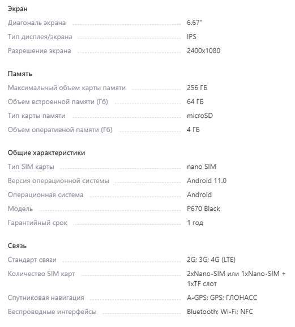The width and height of the screenshot is (295, 327).
Task: Click the P670 Black model value
Action: point(203,209)
